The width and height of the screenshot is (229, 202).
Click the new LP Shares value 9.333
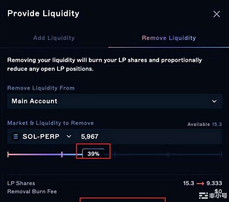[214, 183]
